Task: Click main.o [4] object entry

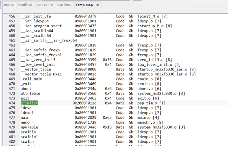Action: [x=148, y=117]
